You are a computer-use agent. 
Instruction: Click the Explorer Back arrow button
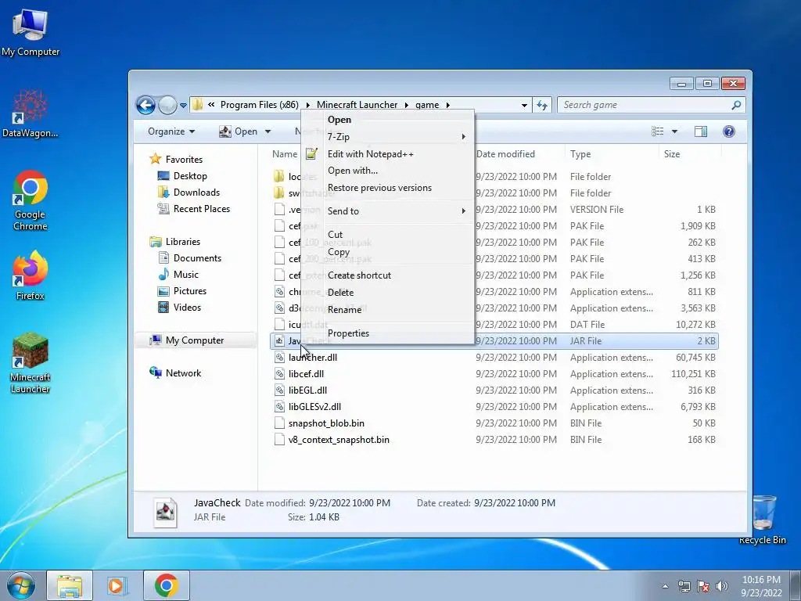click(x=145, y=106)
